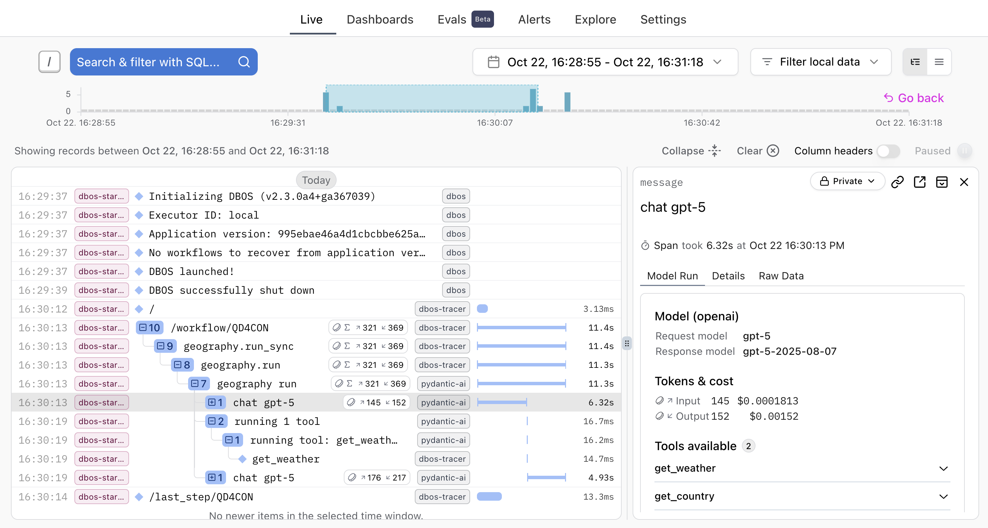
Task: Open the calendar icon in the date range picker
Action: coord(493,62)
